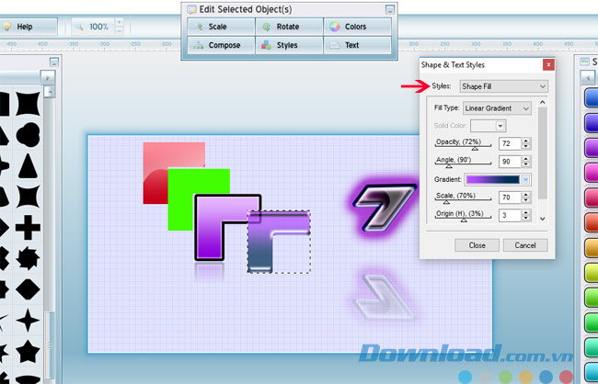This screenshot has width=598, height=384.
Task: Click the shapes list scroll-up arrow
Action: (x=49, y=91)
